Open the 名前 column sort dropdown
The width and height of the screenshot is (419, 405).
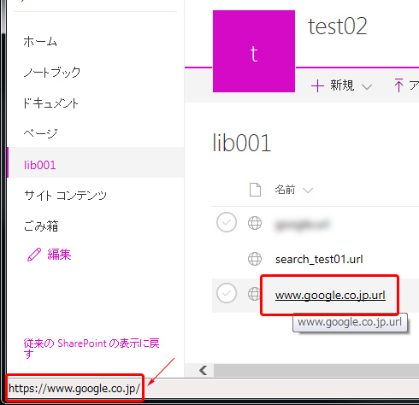point(308,191)
